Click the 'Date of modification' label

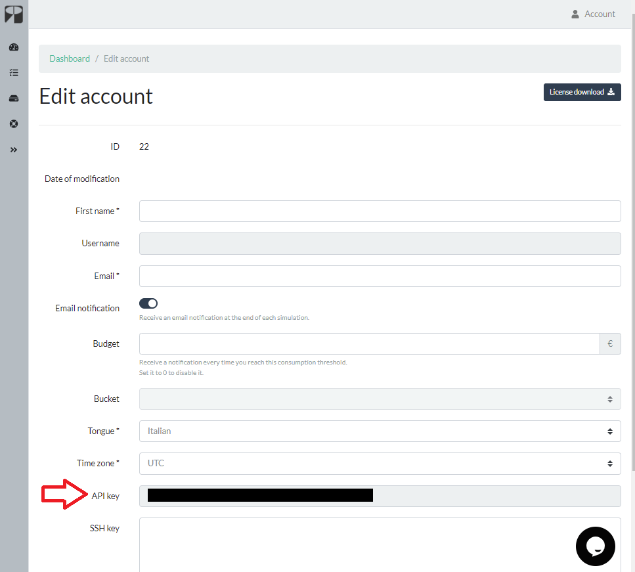[82, 179]
